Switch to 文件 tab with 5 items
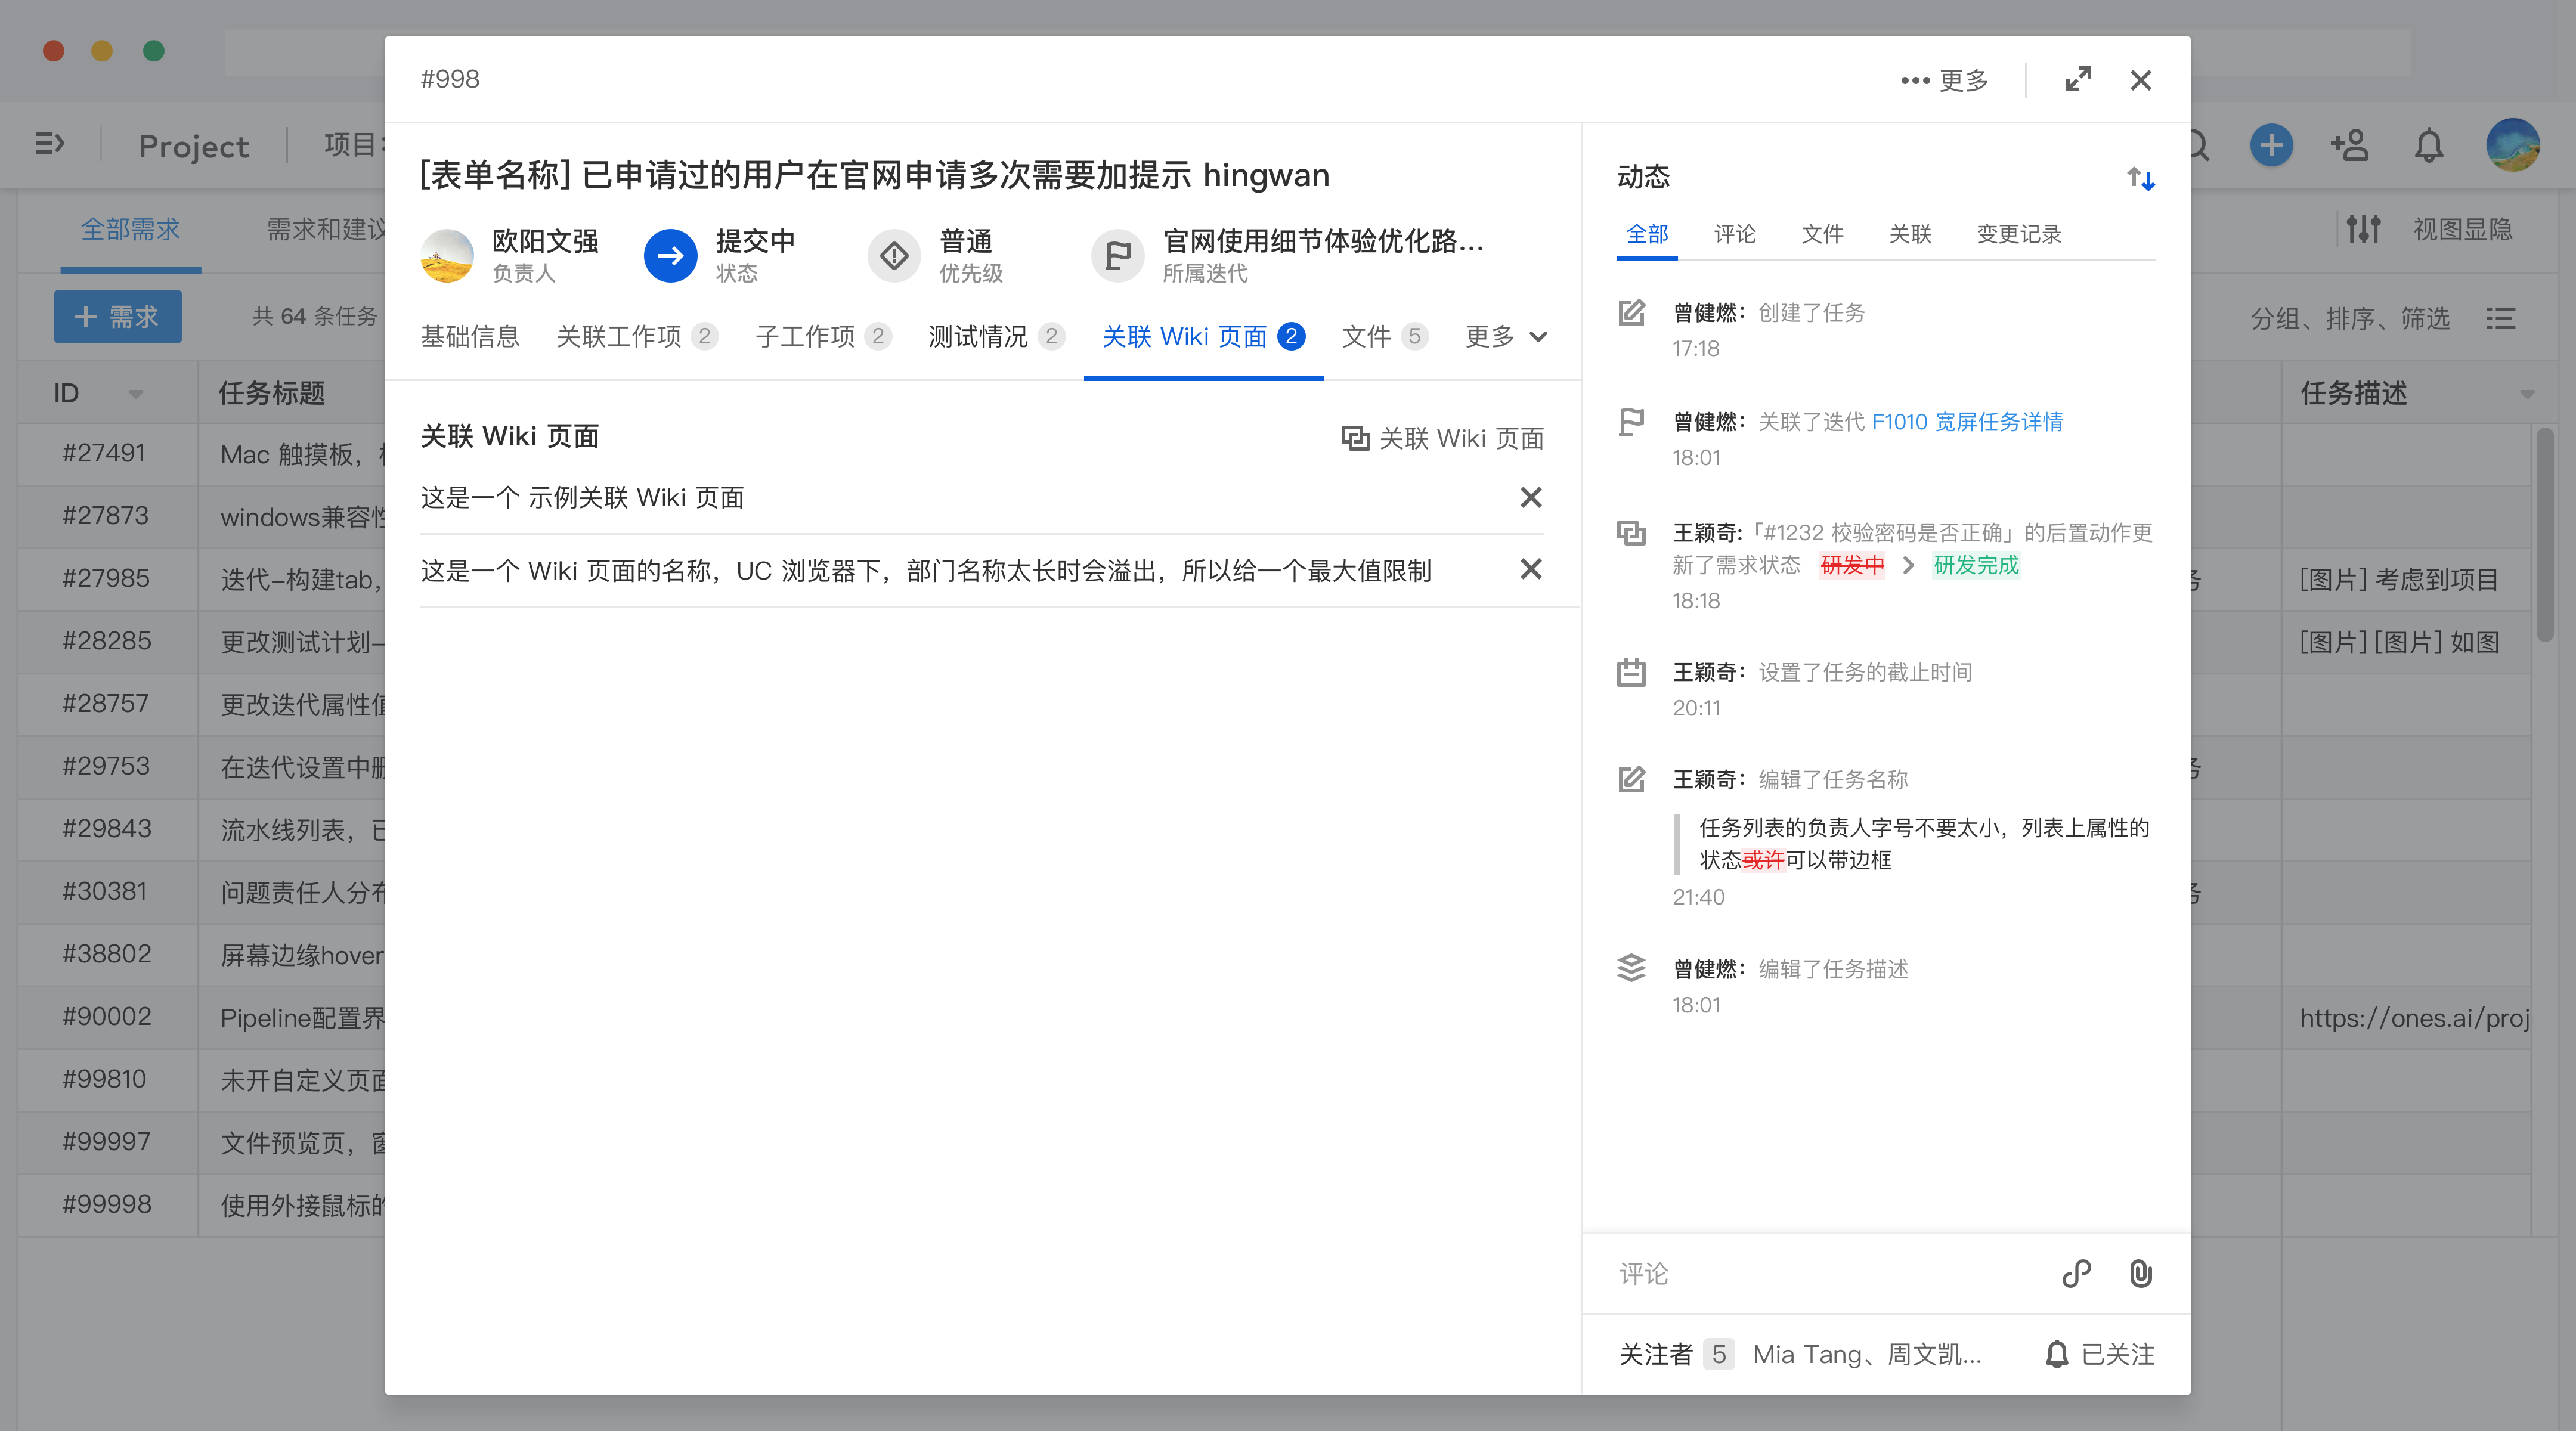 pos(1384,336)
